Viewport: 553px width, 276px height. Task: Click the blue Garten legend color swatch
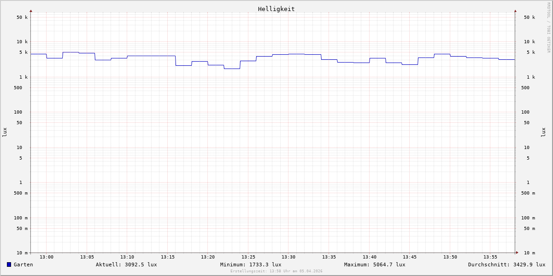click(9, 264)
